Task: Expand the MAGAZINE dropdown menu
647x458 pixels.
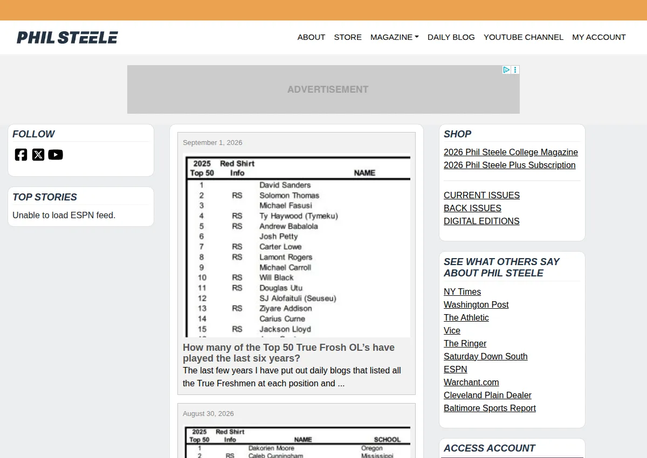Action: [x=395, y=37]
